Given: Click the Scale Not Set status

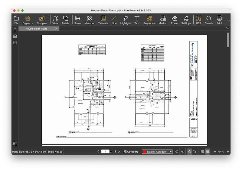Looking at the screenshot, I should 55,152.
